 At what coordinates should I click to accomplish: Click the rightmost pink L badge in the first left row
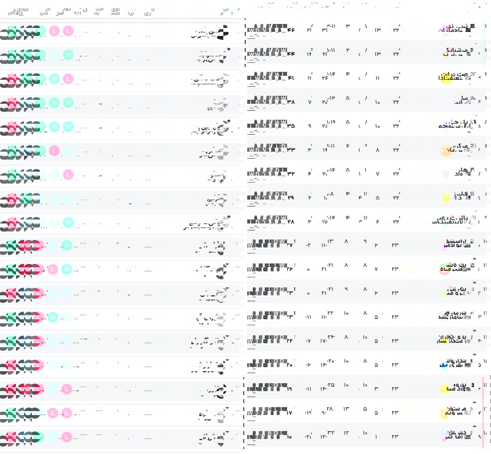click(68, 31)
